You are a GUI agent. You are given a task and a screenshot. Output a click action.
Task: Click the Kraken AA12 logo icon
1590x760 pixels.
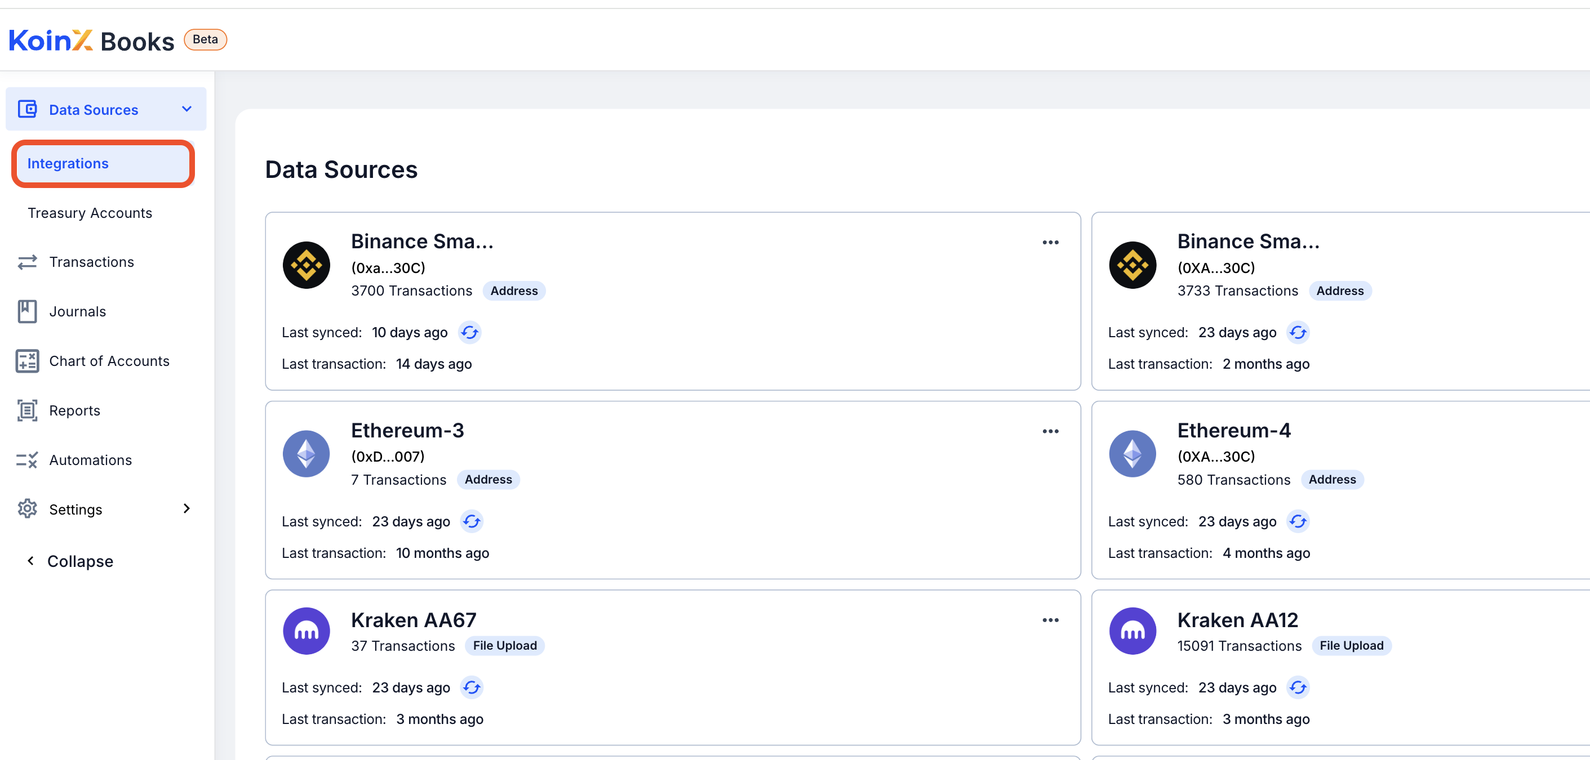1132,631
